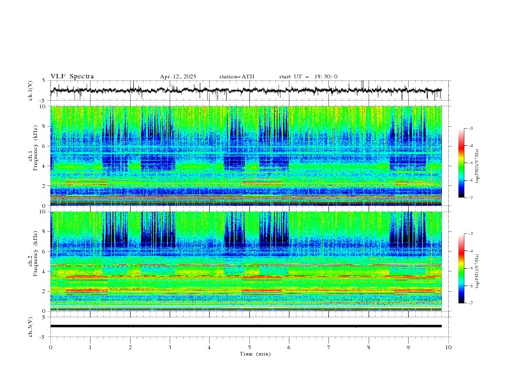Click the time axis tick label '1'
505x390 pixels.
[x=91, y=347]
